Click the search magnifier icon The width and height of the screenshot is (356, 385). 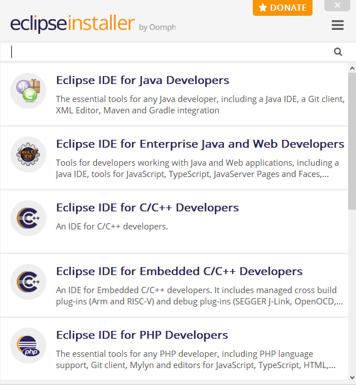338,52
